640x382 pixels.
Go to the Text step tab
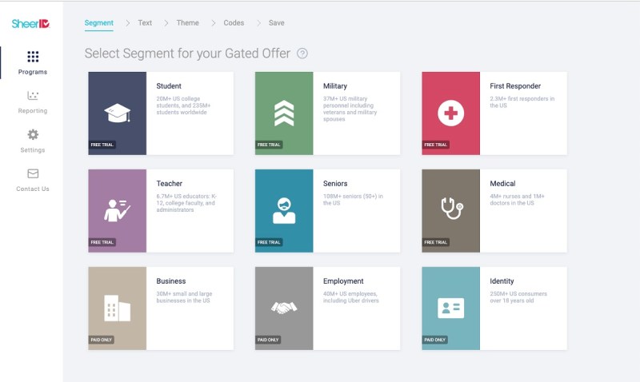pyautogui.click(x=145, y=23)
